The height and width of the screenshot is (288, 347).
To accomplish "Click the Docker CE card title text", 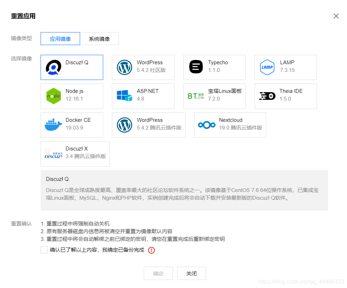I will [x=78, y=120].
